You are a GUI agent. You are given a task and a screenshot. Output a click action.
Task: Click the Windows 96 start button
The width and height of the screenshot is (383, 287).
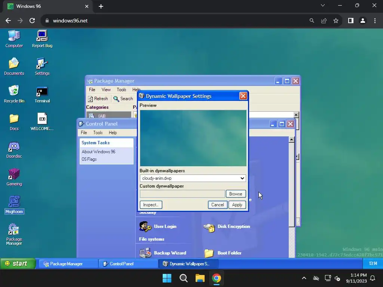pyautogui.click(x=18, y=263)
